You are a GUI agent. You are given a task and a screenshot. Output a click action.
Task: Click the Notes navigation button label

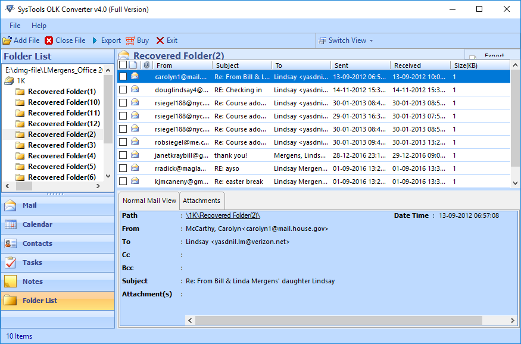[33, 282]
